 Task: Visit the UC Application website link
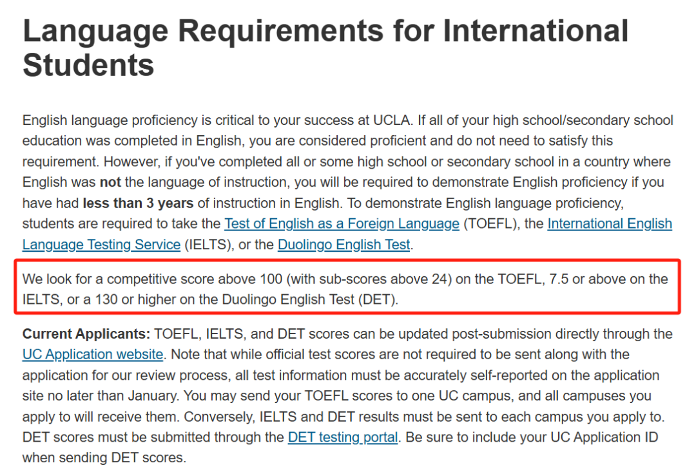[92, 355]
